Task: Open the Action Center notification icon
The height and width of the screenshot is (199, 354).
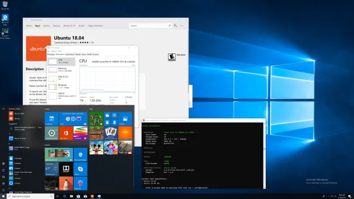Action: 350,196
